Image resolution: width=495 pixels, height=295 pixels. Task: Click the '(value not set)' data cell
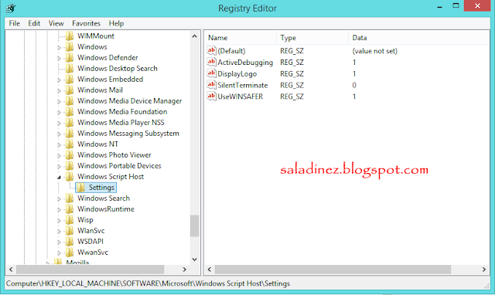pyautogui.click(x=374, y=51)
